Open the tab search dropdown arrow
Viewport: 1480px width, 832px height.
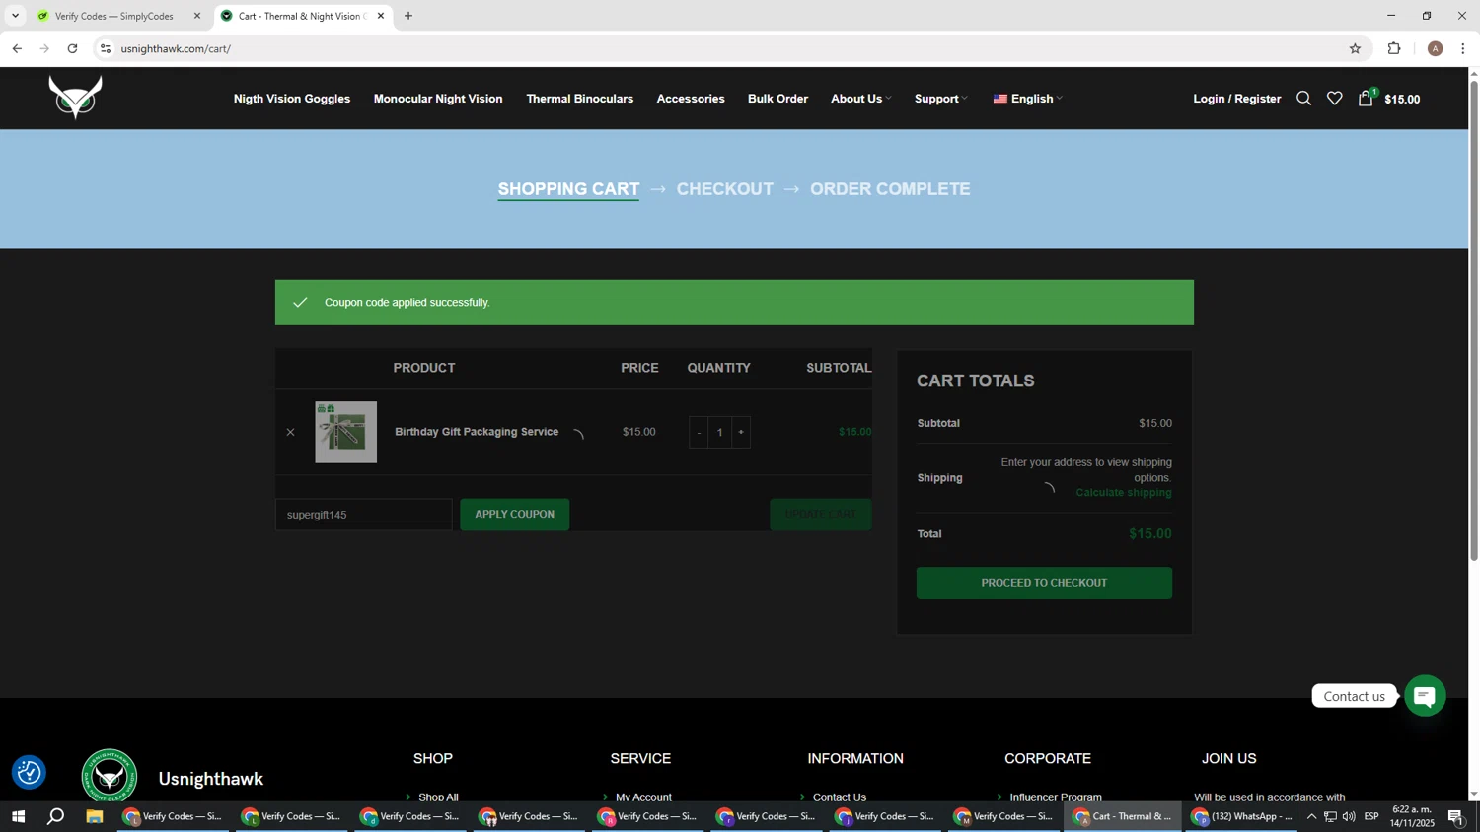pos(15,16)
